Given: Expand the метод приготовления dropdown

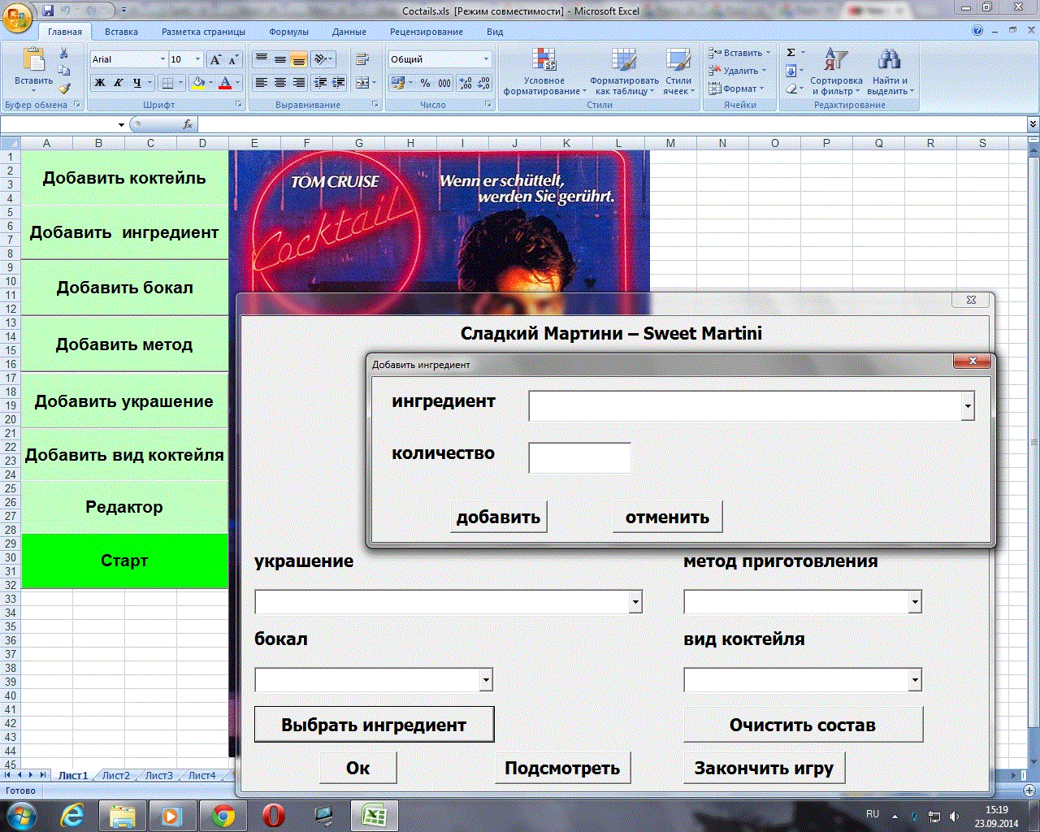Looking at the screenshot, I should pos(915,602).
